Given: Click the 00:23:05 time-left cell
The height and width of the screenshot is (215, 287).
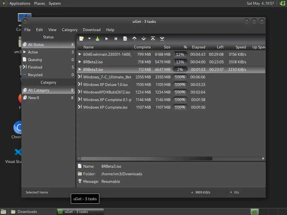Looking at the screenshot, I should click(x=216, y=62).
